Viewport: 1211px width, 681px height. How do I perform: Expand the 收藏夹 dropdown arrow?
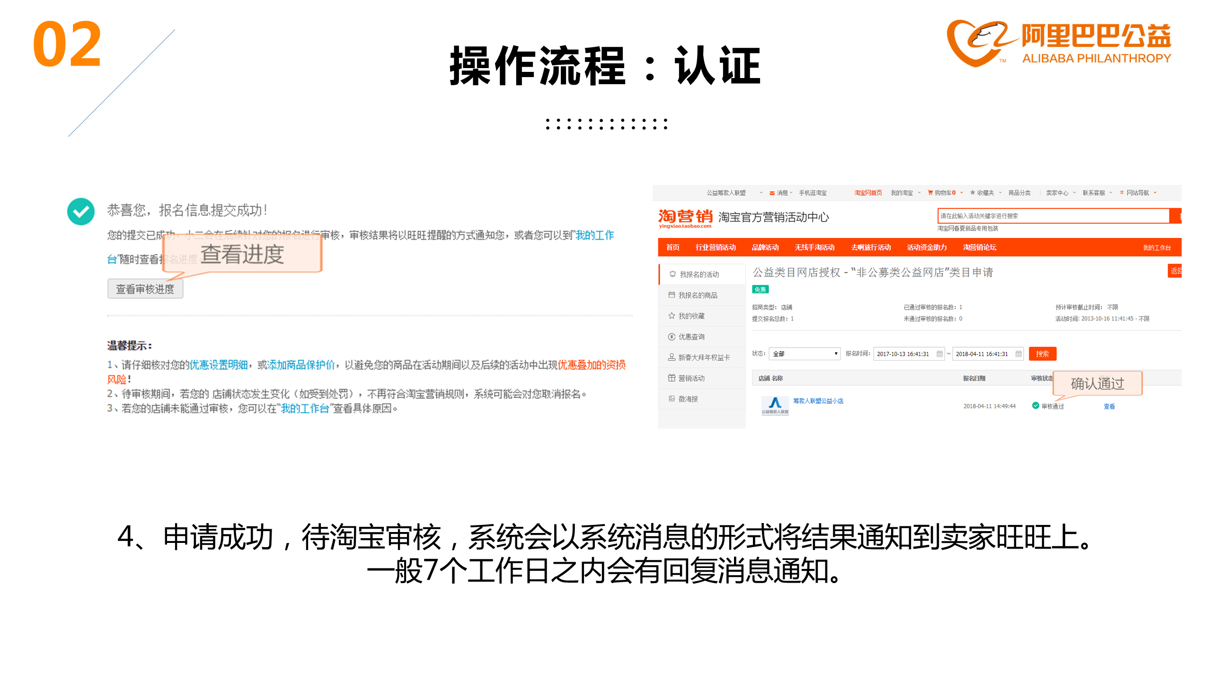[1000, 192]
